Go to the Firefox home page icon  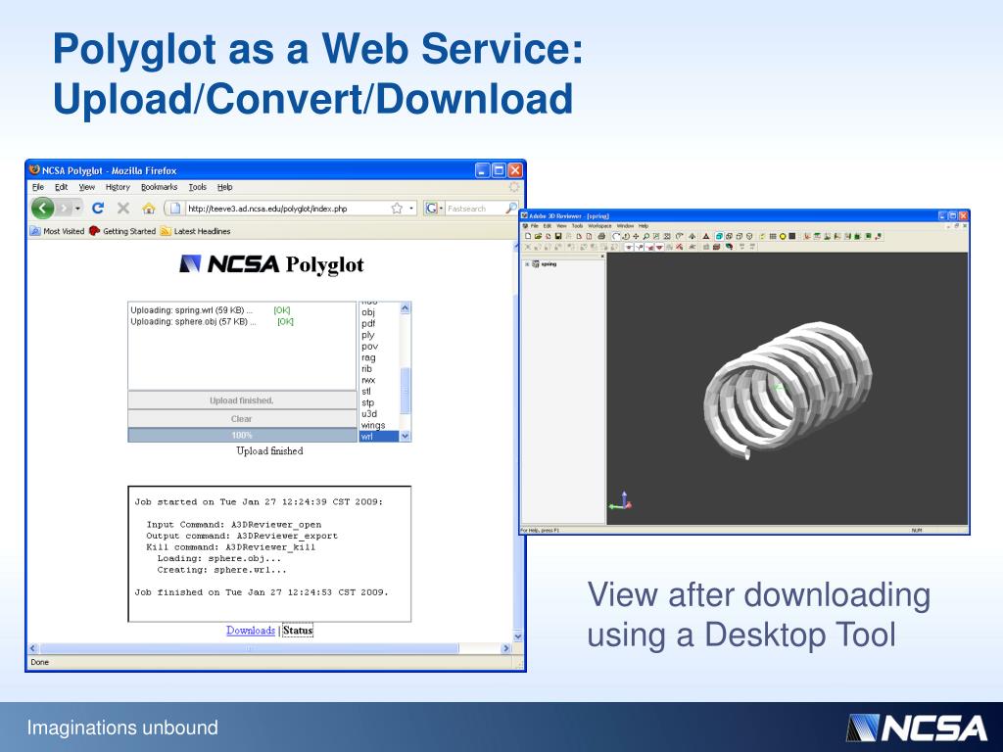(x=149, y=209)
